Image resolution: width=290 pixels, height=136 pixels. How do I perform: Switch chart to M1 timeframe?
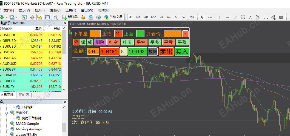(x=130, y=17)
